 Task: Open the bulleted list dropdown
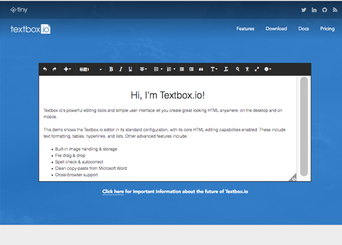pyautogui.click(x=158, y=69)
